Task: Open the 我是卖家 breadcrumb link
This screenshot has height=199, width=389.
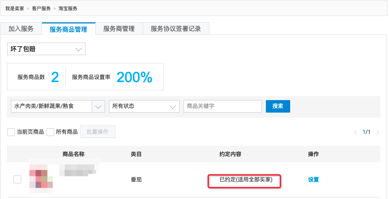Action: [15, 9]
